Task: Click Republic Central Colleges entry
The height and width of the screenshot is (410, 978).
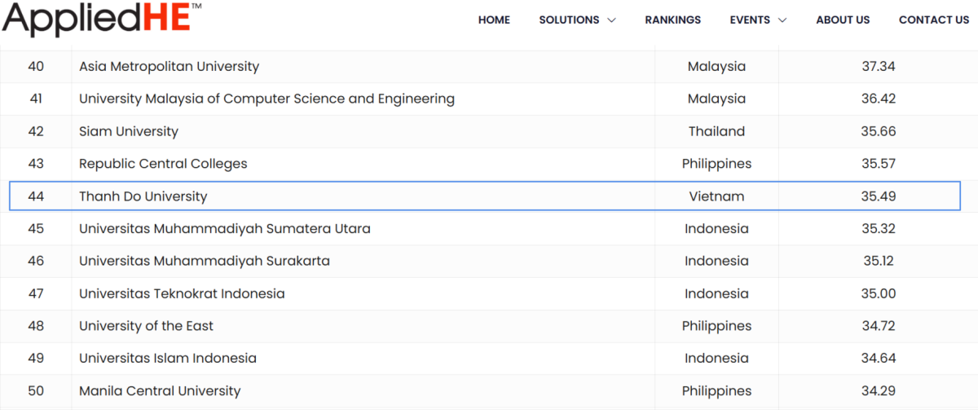Action: pos(163,164)
